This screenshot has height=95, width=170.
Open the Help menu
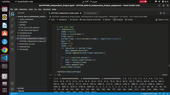click(x=54, y=9)
